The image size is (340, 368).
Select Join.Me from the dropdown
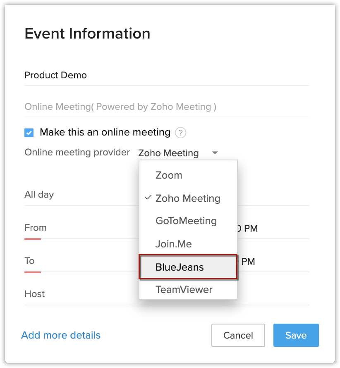(173, 244)
